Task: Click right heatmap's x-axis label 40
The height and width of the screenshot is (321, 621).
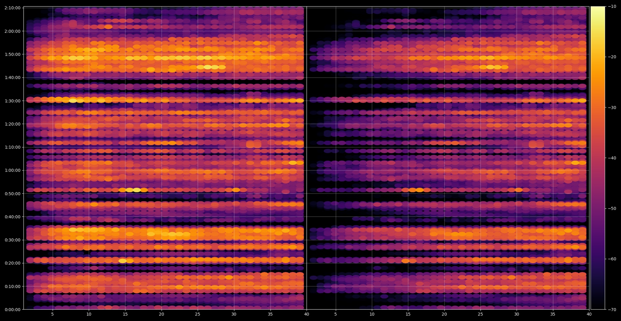Action: point(589,314)
